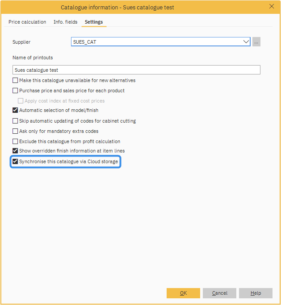The image size is (281, 305).
Task: Check Exclude this catalogue from profit calculation
Action: 16,141
